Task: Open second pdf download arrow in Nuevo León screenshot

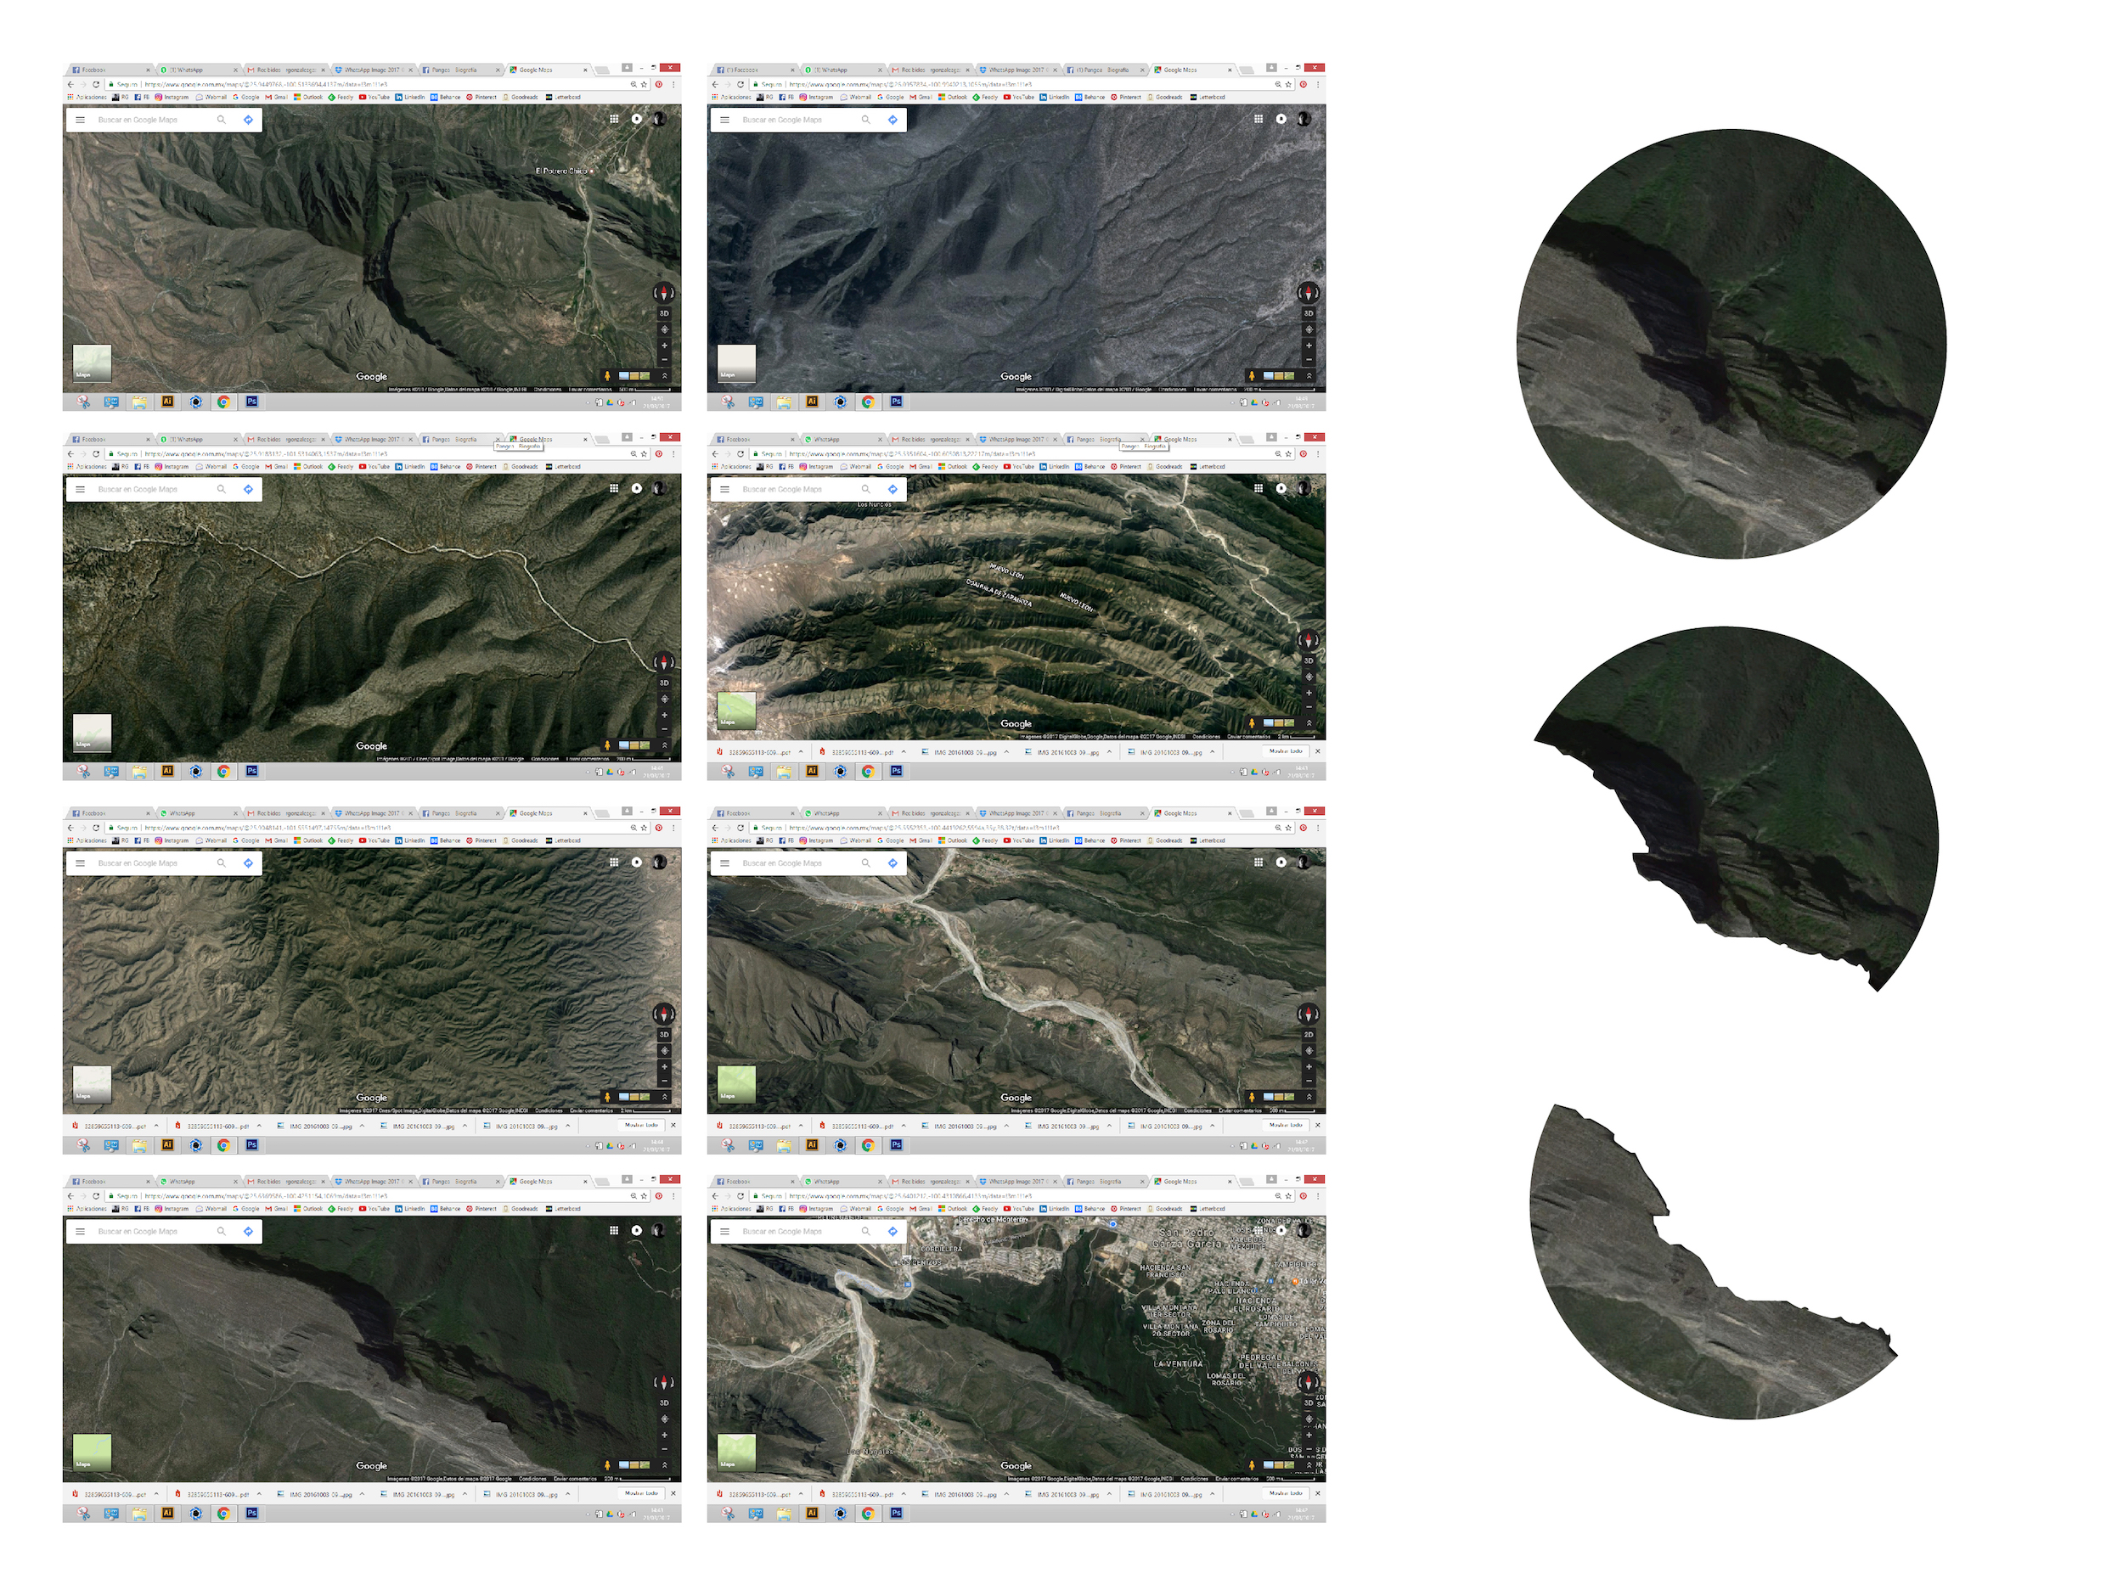Action: pos(904,752)
